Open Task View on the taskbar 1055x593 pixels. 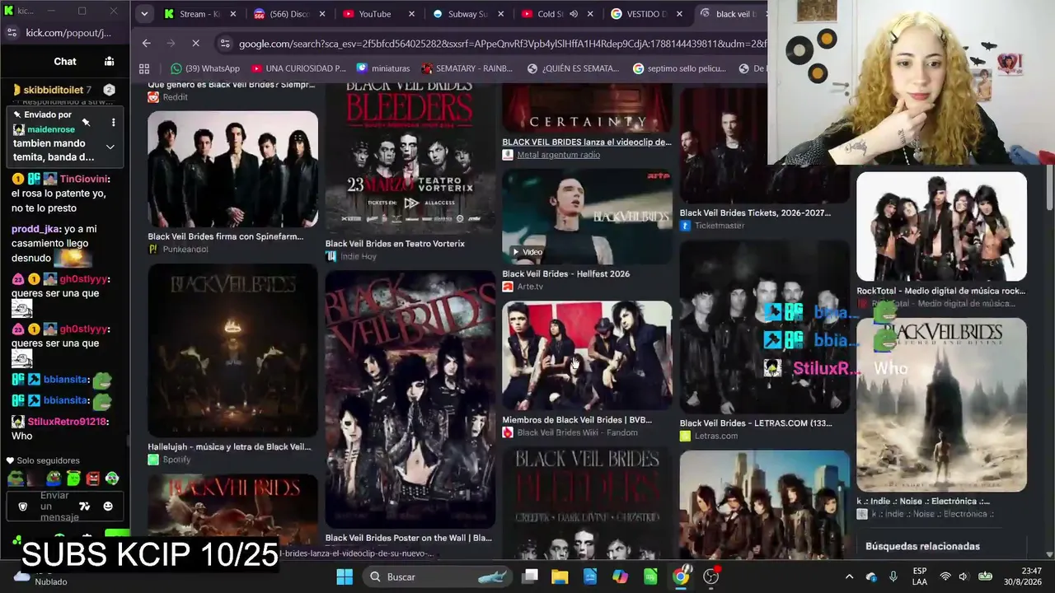click(530, 577)
